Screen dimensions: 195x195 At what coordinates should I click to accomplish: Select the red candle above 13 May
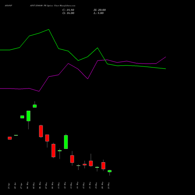pos(72,159)
